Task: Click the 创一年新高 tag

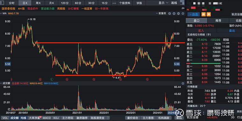Action: click(x=102, y=9)
